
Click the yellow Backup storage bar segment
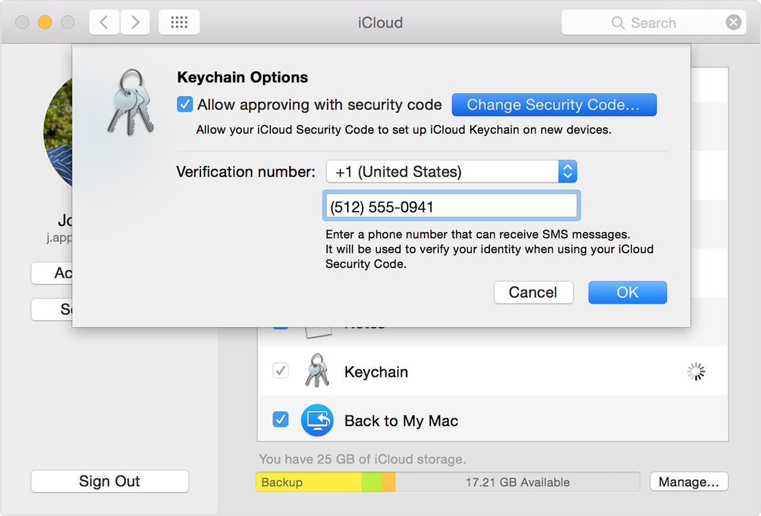(x=308, y=482)
